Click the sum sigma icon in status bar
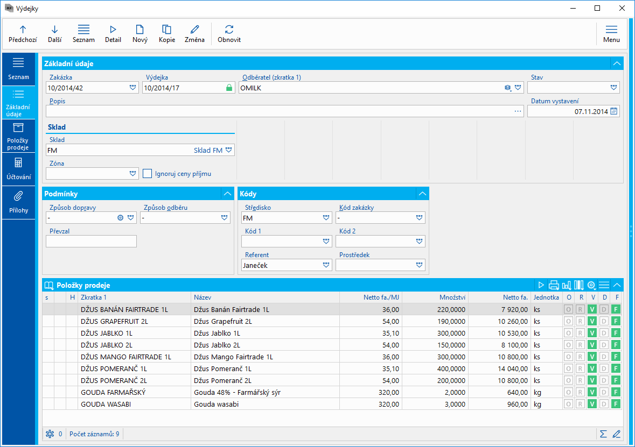635x447 pixels. point(603,434)
